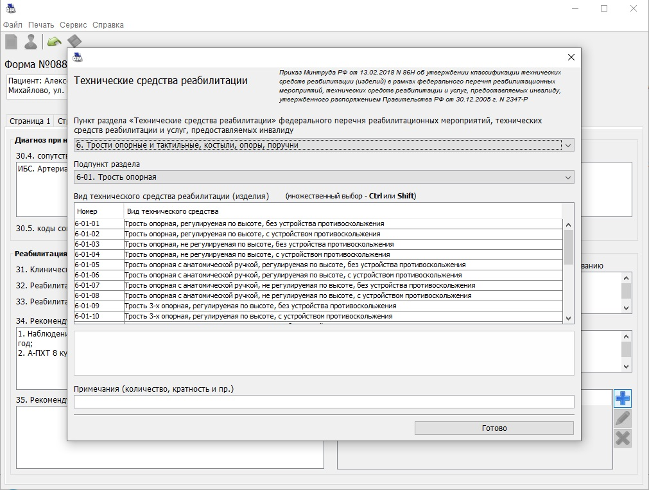Open the Файл menu
This screenshot has width=649, height=490.
point(12,25)
